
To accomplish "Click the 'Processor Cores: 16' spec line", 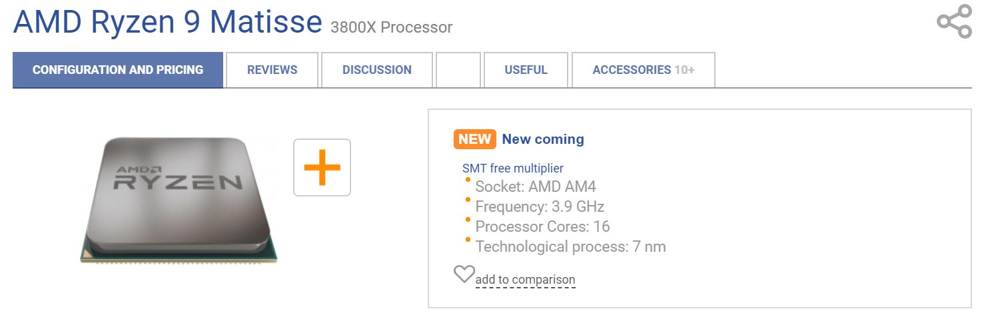I will tap(542, 226).
